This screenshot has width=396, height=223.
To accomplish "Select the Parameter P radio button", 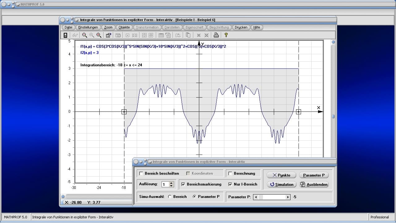I will 195,197.
